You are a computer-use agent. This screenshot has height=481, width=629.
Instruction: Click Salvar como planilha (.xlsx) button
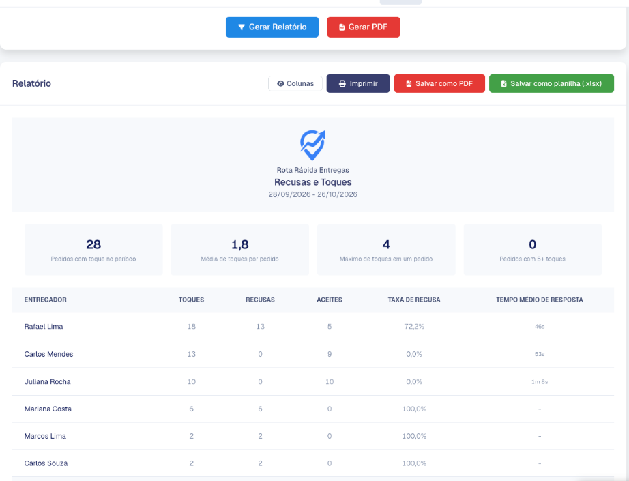point(551,83)
